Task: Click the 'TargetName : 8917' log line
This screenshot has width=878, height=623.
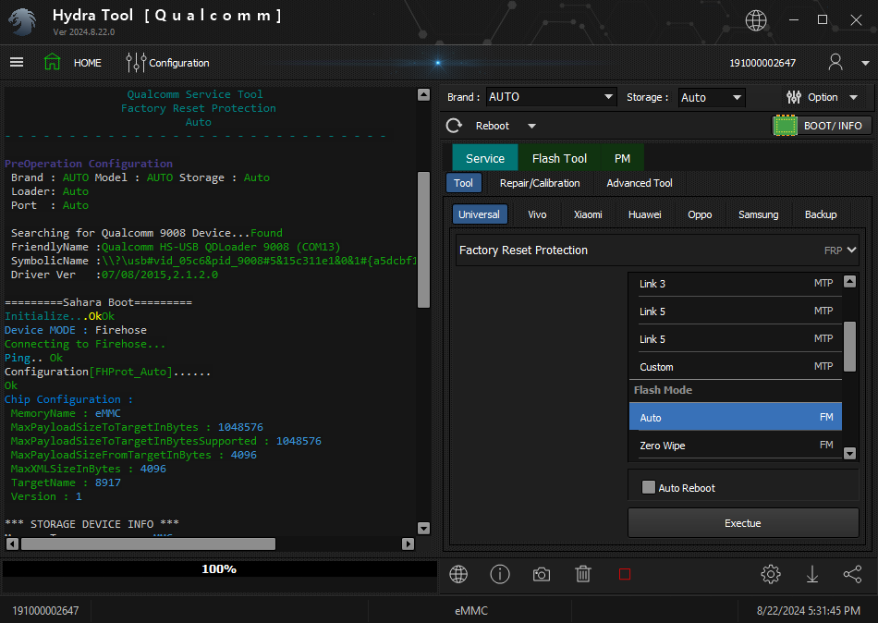Action: [x=66, y=483]
